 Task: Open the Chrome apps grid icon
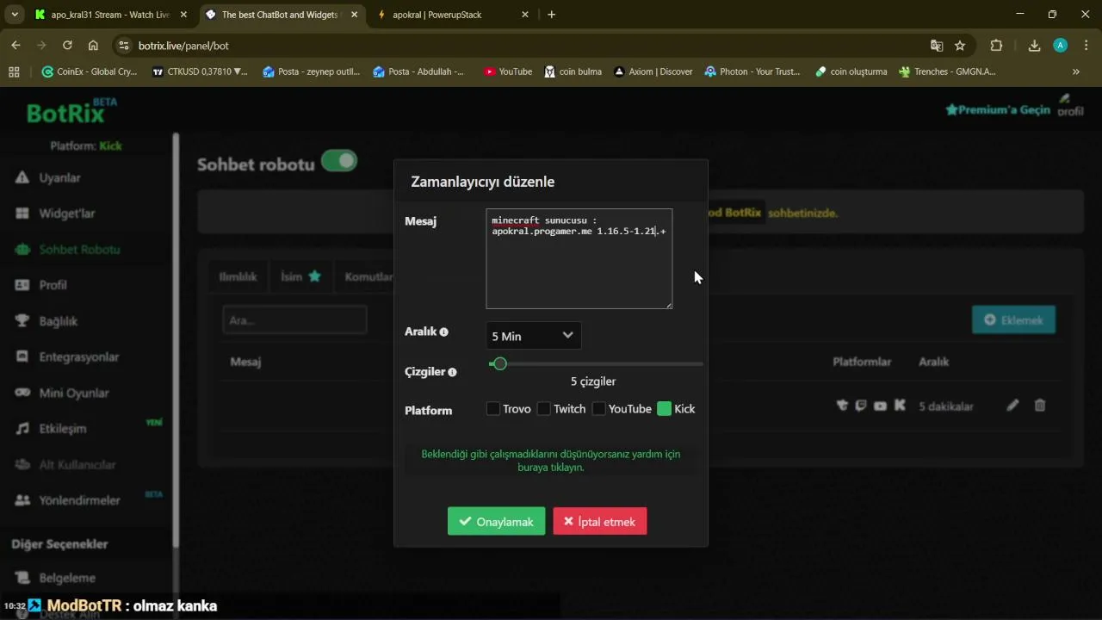(x=14, y=71)
